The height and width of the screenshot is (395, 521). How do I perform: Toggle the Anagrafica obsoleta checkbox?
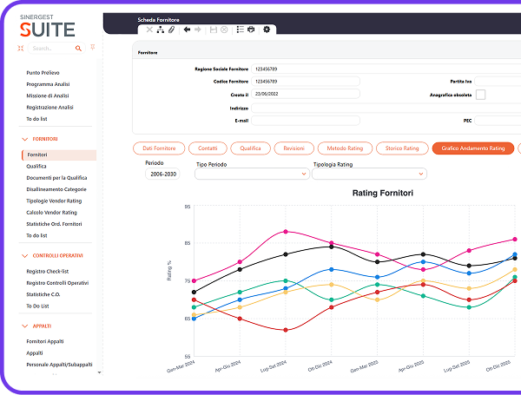tap(480, 95)
